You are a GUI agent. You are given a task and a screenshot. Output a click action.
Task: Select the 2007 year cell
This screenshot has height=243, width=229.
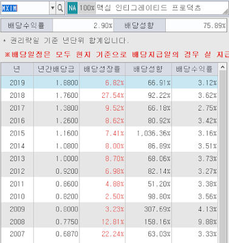pyautogui.click(x=17, y=234)
